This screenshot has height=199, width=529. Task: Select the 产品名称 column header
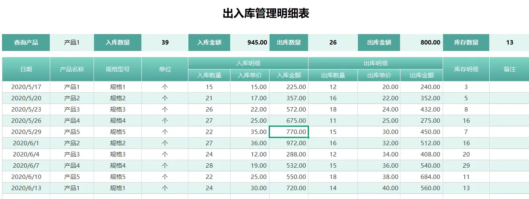pyautogui.click(x=72, y=69)
